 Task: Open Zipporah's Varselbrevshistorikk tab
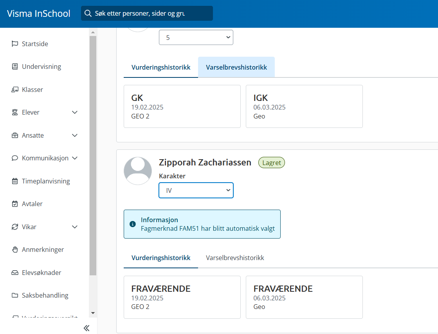[235, 258]
